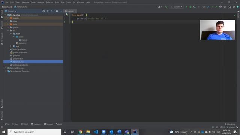Open the Terminal tool window
The height and width of the screenshot is (135, 240).
click(x=48, y=124)
